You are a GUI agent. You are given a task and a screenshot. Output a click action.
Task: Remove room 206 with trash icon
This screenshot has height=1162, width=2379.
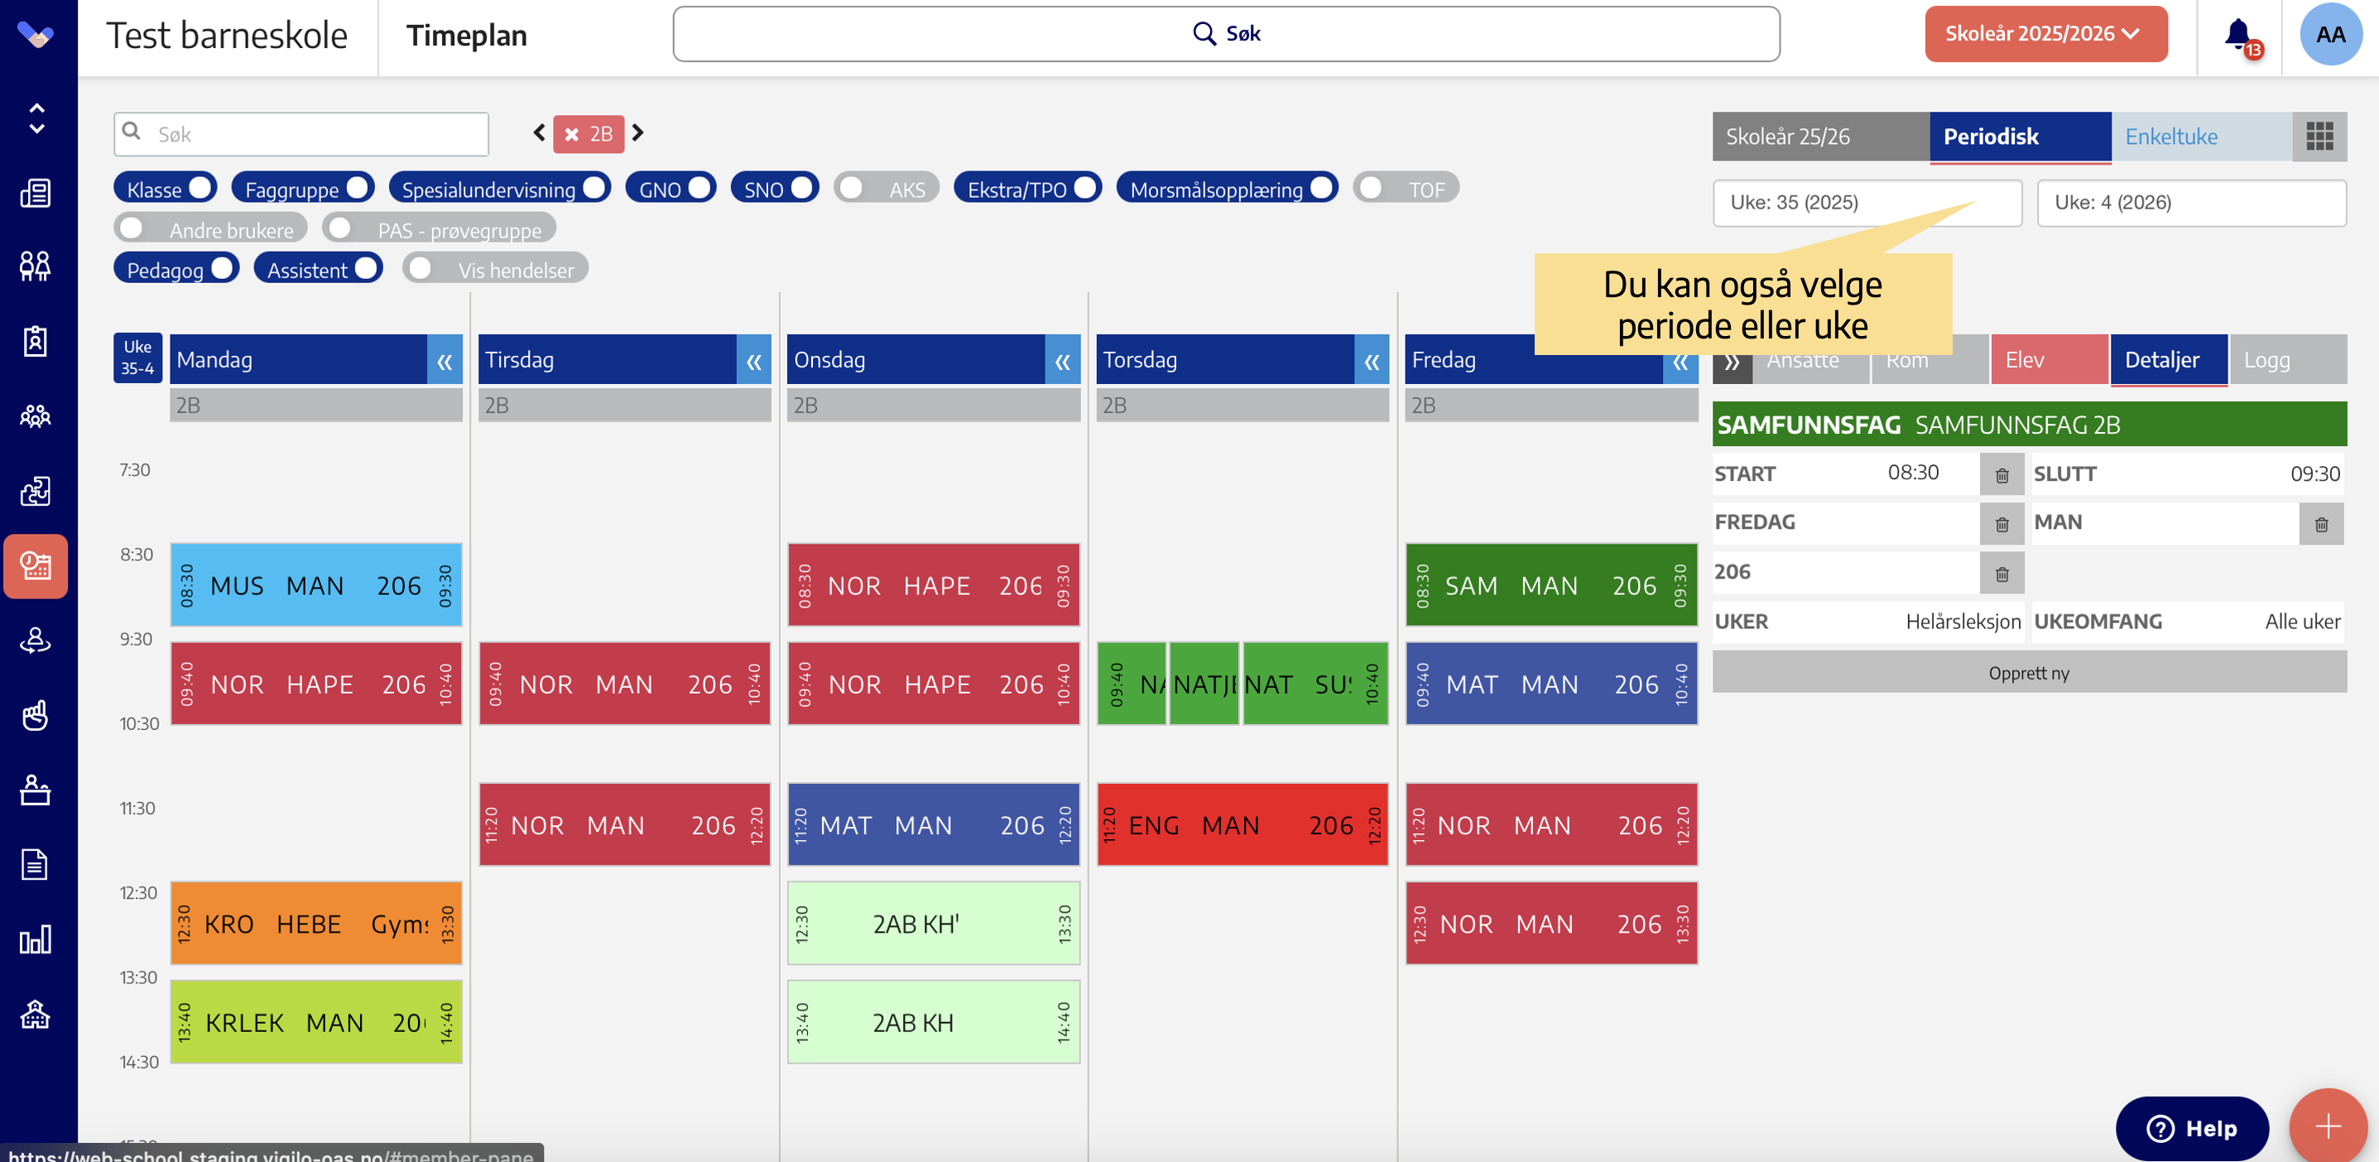coord(2002,574)
